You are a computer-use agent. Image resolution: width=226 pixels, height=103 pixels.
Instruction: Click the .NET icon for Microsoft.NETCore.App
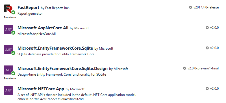[8, 90]
